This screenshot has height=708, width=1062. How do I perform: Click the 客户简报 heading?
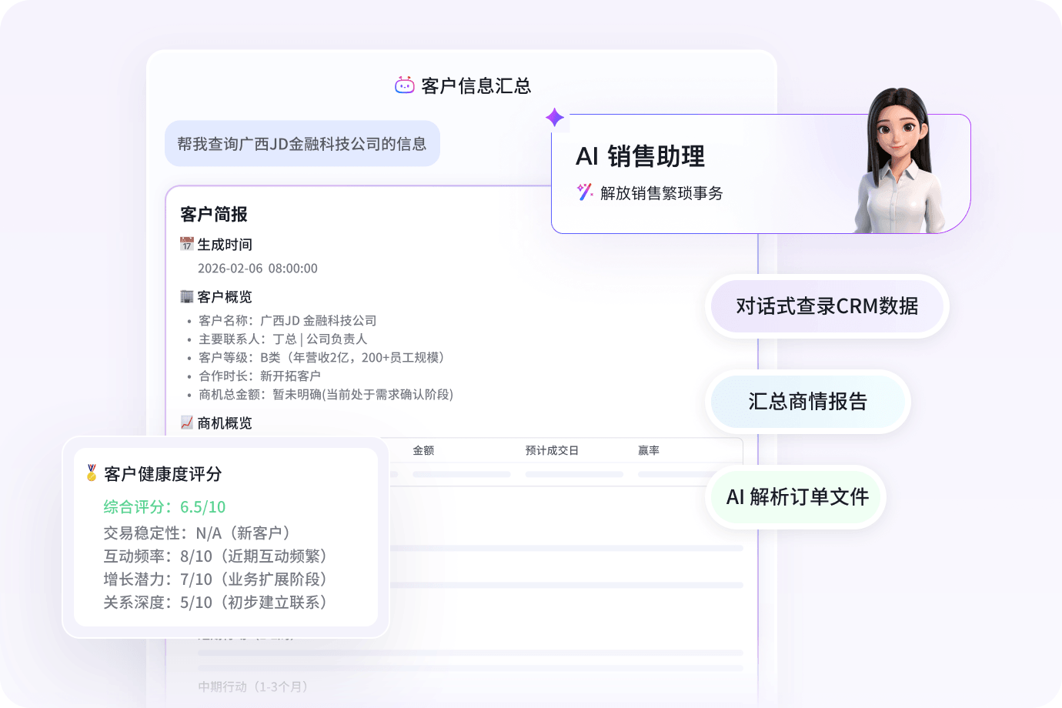pos(214,214)
